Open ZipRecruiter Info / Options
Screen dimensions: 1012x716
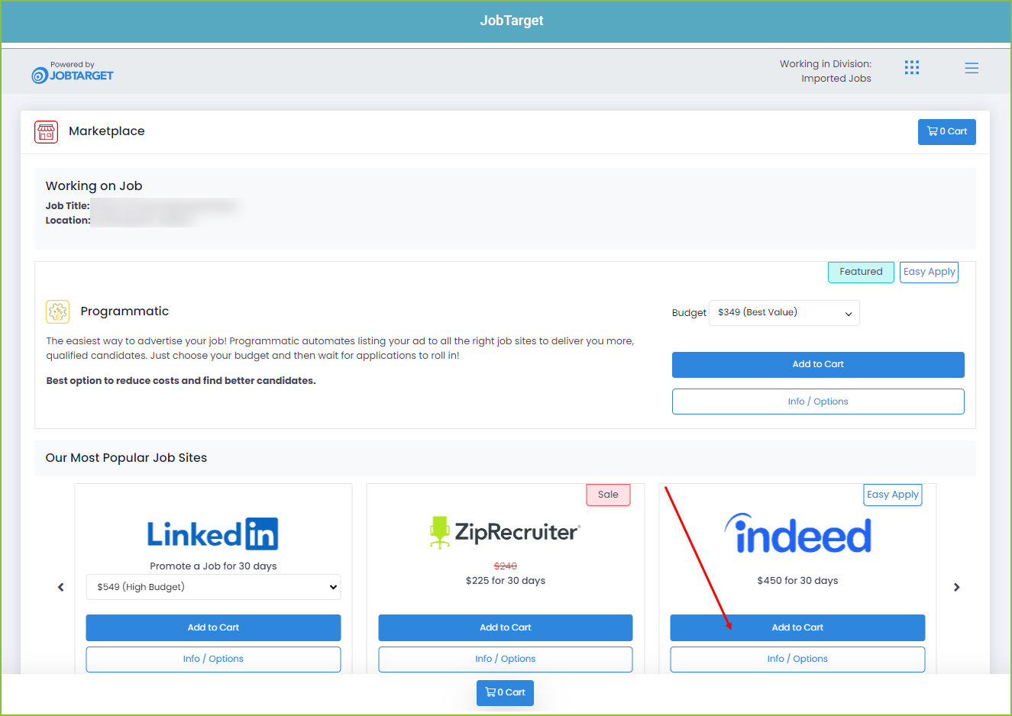506,660
